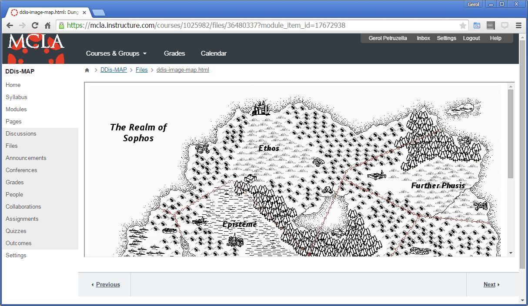
Task: Click the home icon in the breadcrumb bar
Action: [87, 70]
